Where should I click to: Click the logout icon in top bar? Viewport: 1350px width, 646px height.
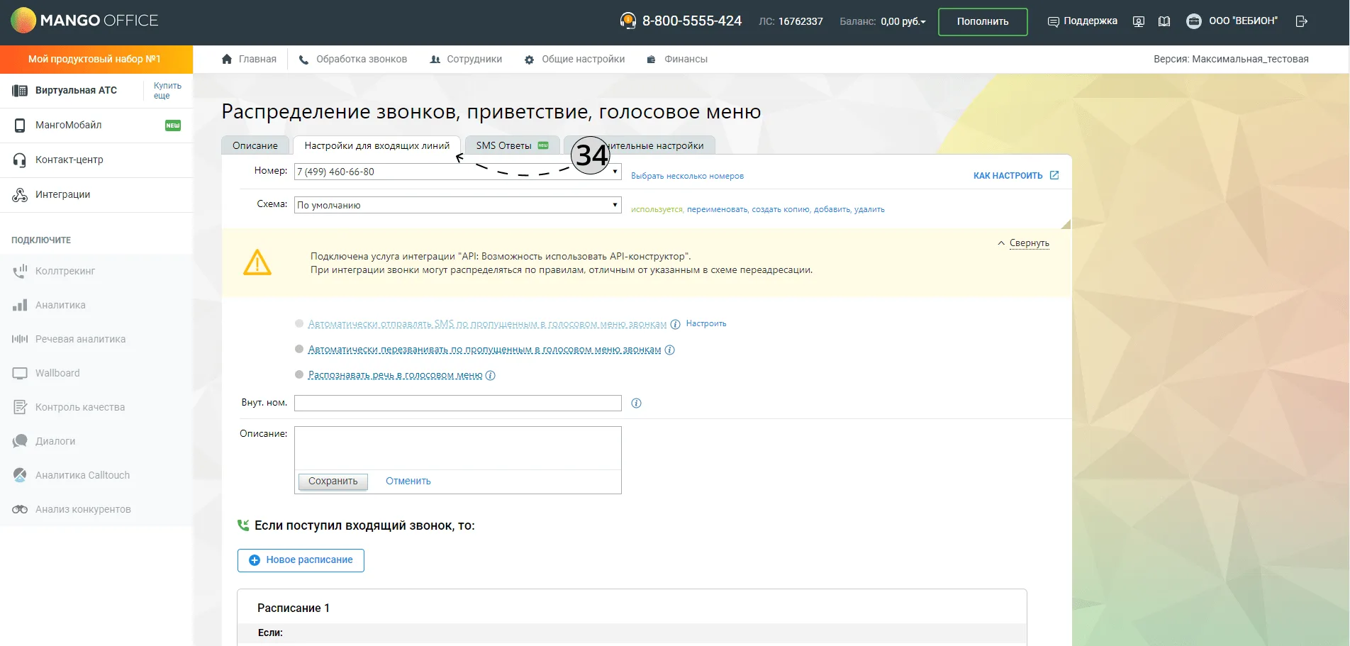pos(1301,21)
